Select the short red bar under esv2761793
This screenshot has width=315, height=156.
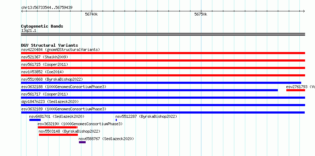pyautogui.click(x=296, y=90)
